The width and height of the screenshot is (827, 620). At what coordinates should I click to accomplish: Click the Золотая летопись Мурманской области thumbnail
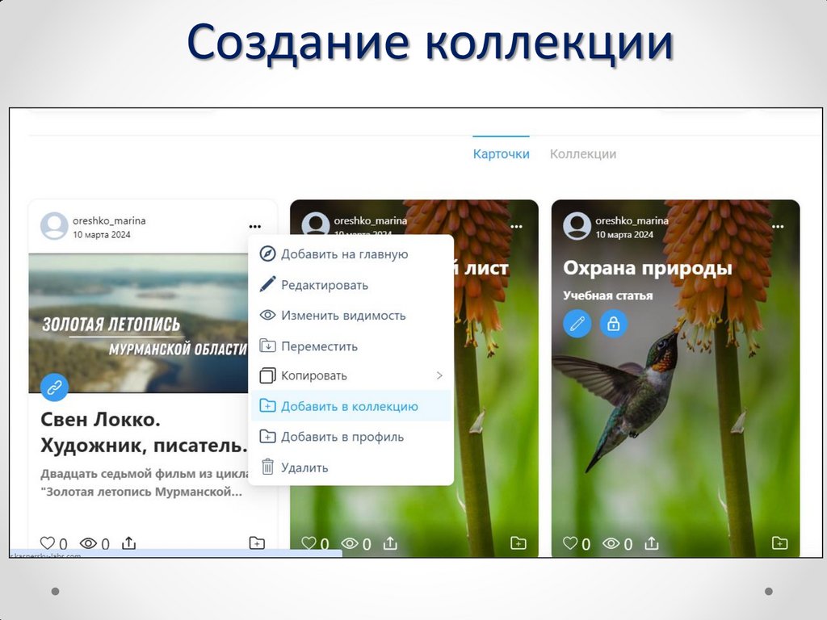138,323
